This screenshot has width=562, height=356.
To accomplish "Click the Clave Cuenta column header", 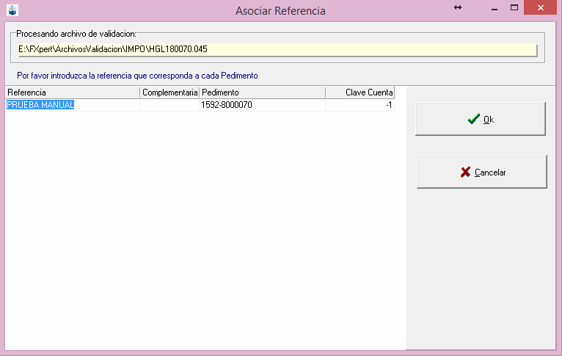I will [x=360, y=92].
